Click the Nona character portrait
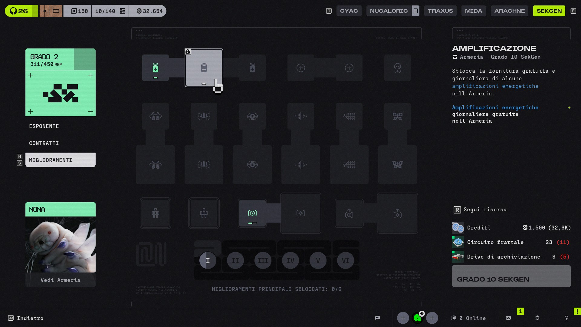The image size is (581, 327). (61, 244)
